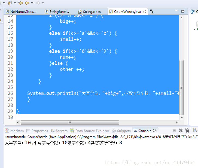
Task: Click the closing brace on line 29
Action: coord(18,111)
